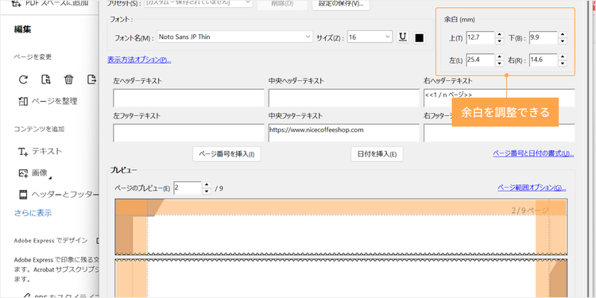
Task: Click the さらに表示 link
Action: pyautogui.click(x=33, y=213)
